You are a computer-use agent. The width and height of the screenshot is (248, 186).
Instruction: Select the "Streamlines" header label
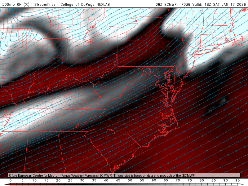pos(45,4)
